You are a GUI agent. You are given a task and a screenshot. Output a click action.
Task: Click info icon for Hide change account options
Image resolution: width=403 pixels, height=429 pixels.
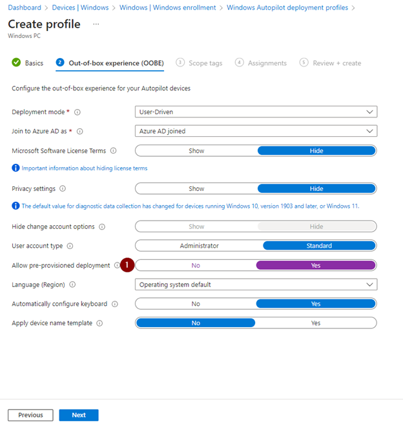(x=103, y=227)
